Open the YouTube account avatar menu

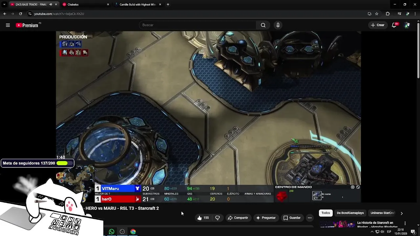click(407, 25)
